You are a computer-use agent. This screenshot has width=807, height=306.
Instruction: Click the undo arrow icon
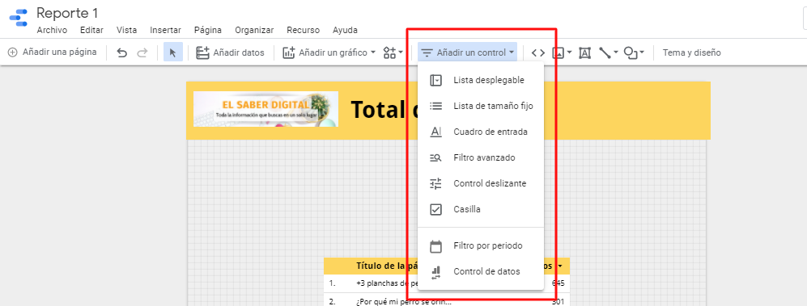(x=121, y=52)
